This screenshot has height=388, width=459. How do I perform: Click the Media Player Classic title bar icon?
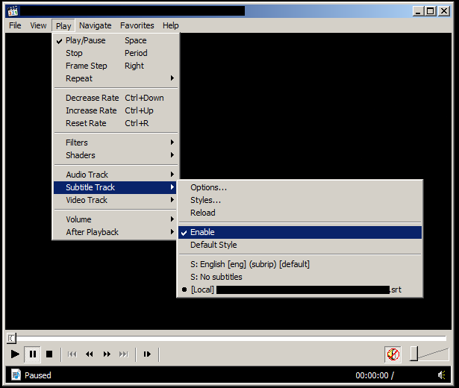point(13,11)
